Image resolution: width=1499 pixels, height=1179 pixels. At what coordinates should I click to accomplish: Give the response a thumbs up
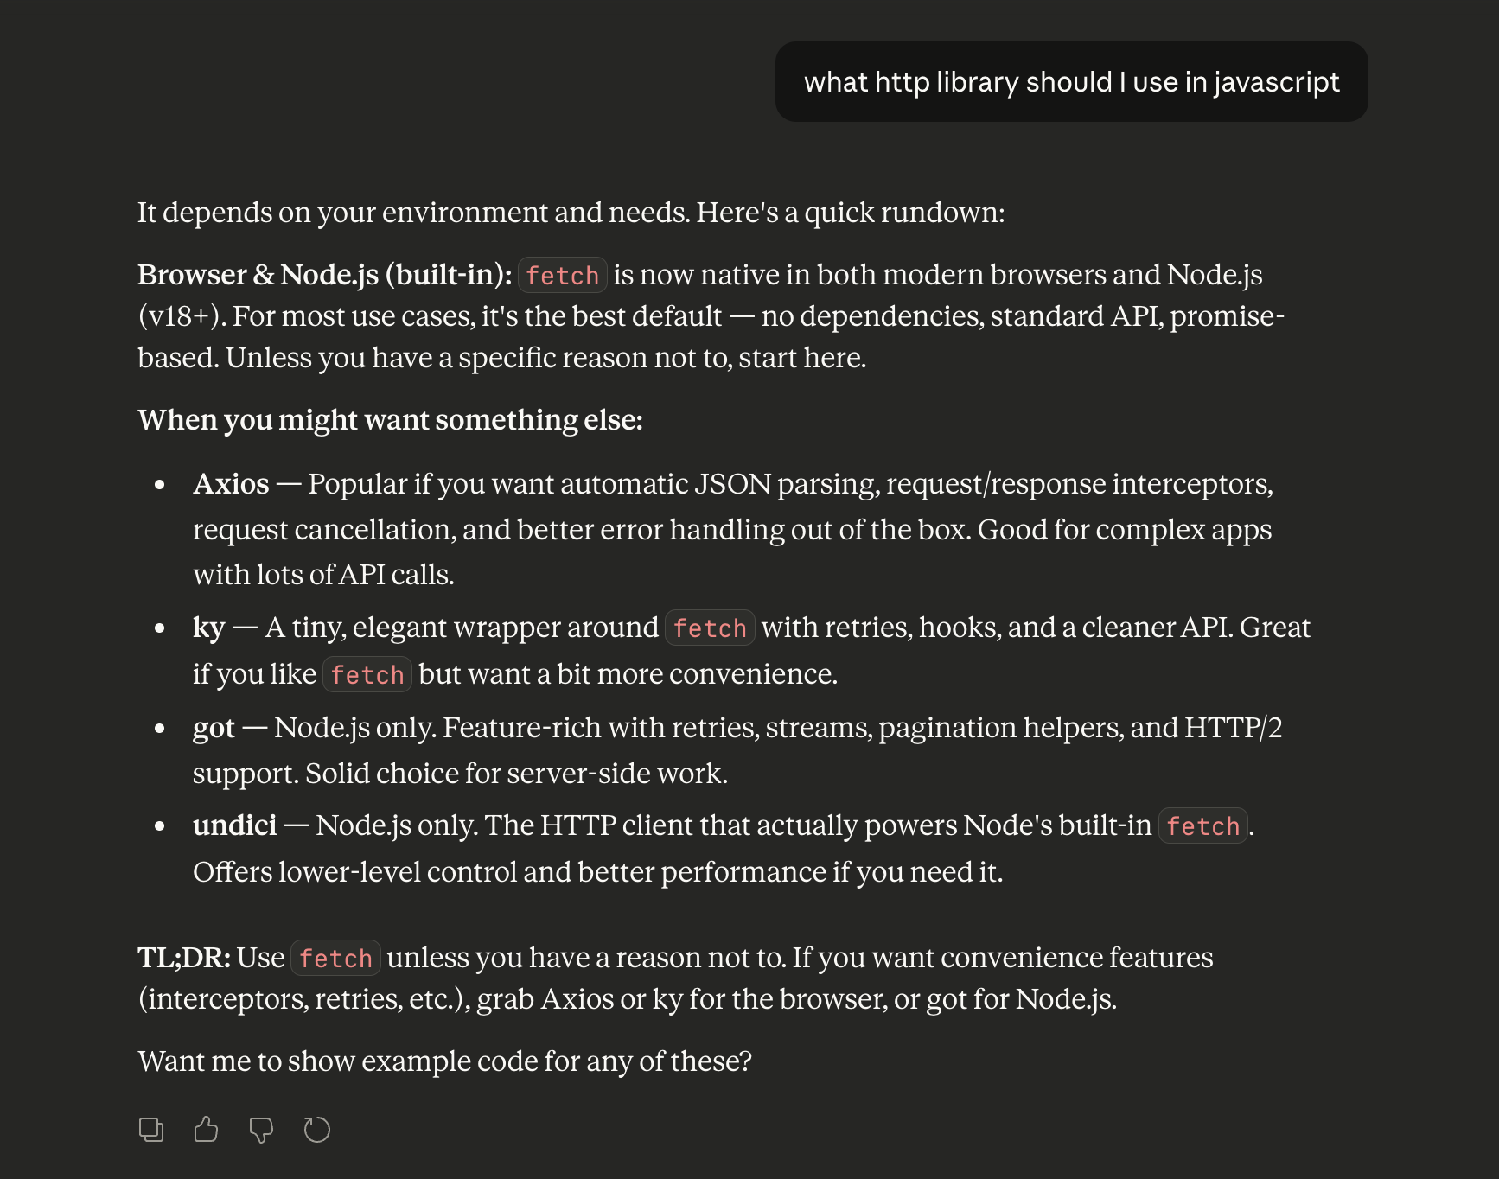[206, 1130]
